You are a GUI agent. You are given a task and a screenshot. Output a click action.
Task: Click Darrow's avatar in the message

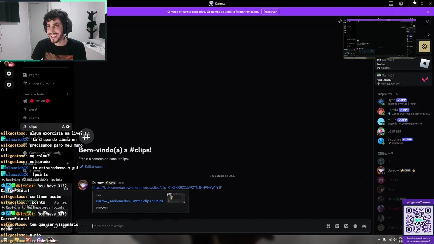(83, 185)
